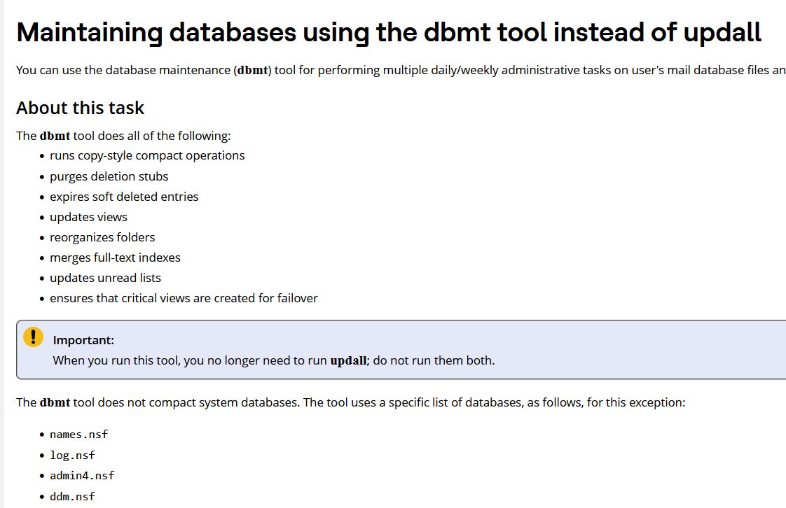Click the "updates unread lists" bullet
786x508 pixels.
point(105,278)
